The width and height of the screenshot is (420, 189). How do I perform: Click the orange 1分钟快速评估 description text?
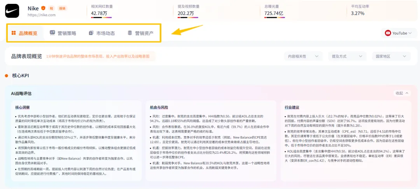[x=98, y=56]
